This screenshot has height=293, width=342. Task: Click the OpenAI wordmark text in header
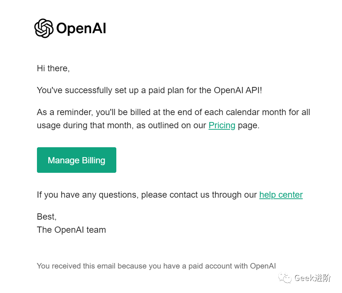[81, 28]
